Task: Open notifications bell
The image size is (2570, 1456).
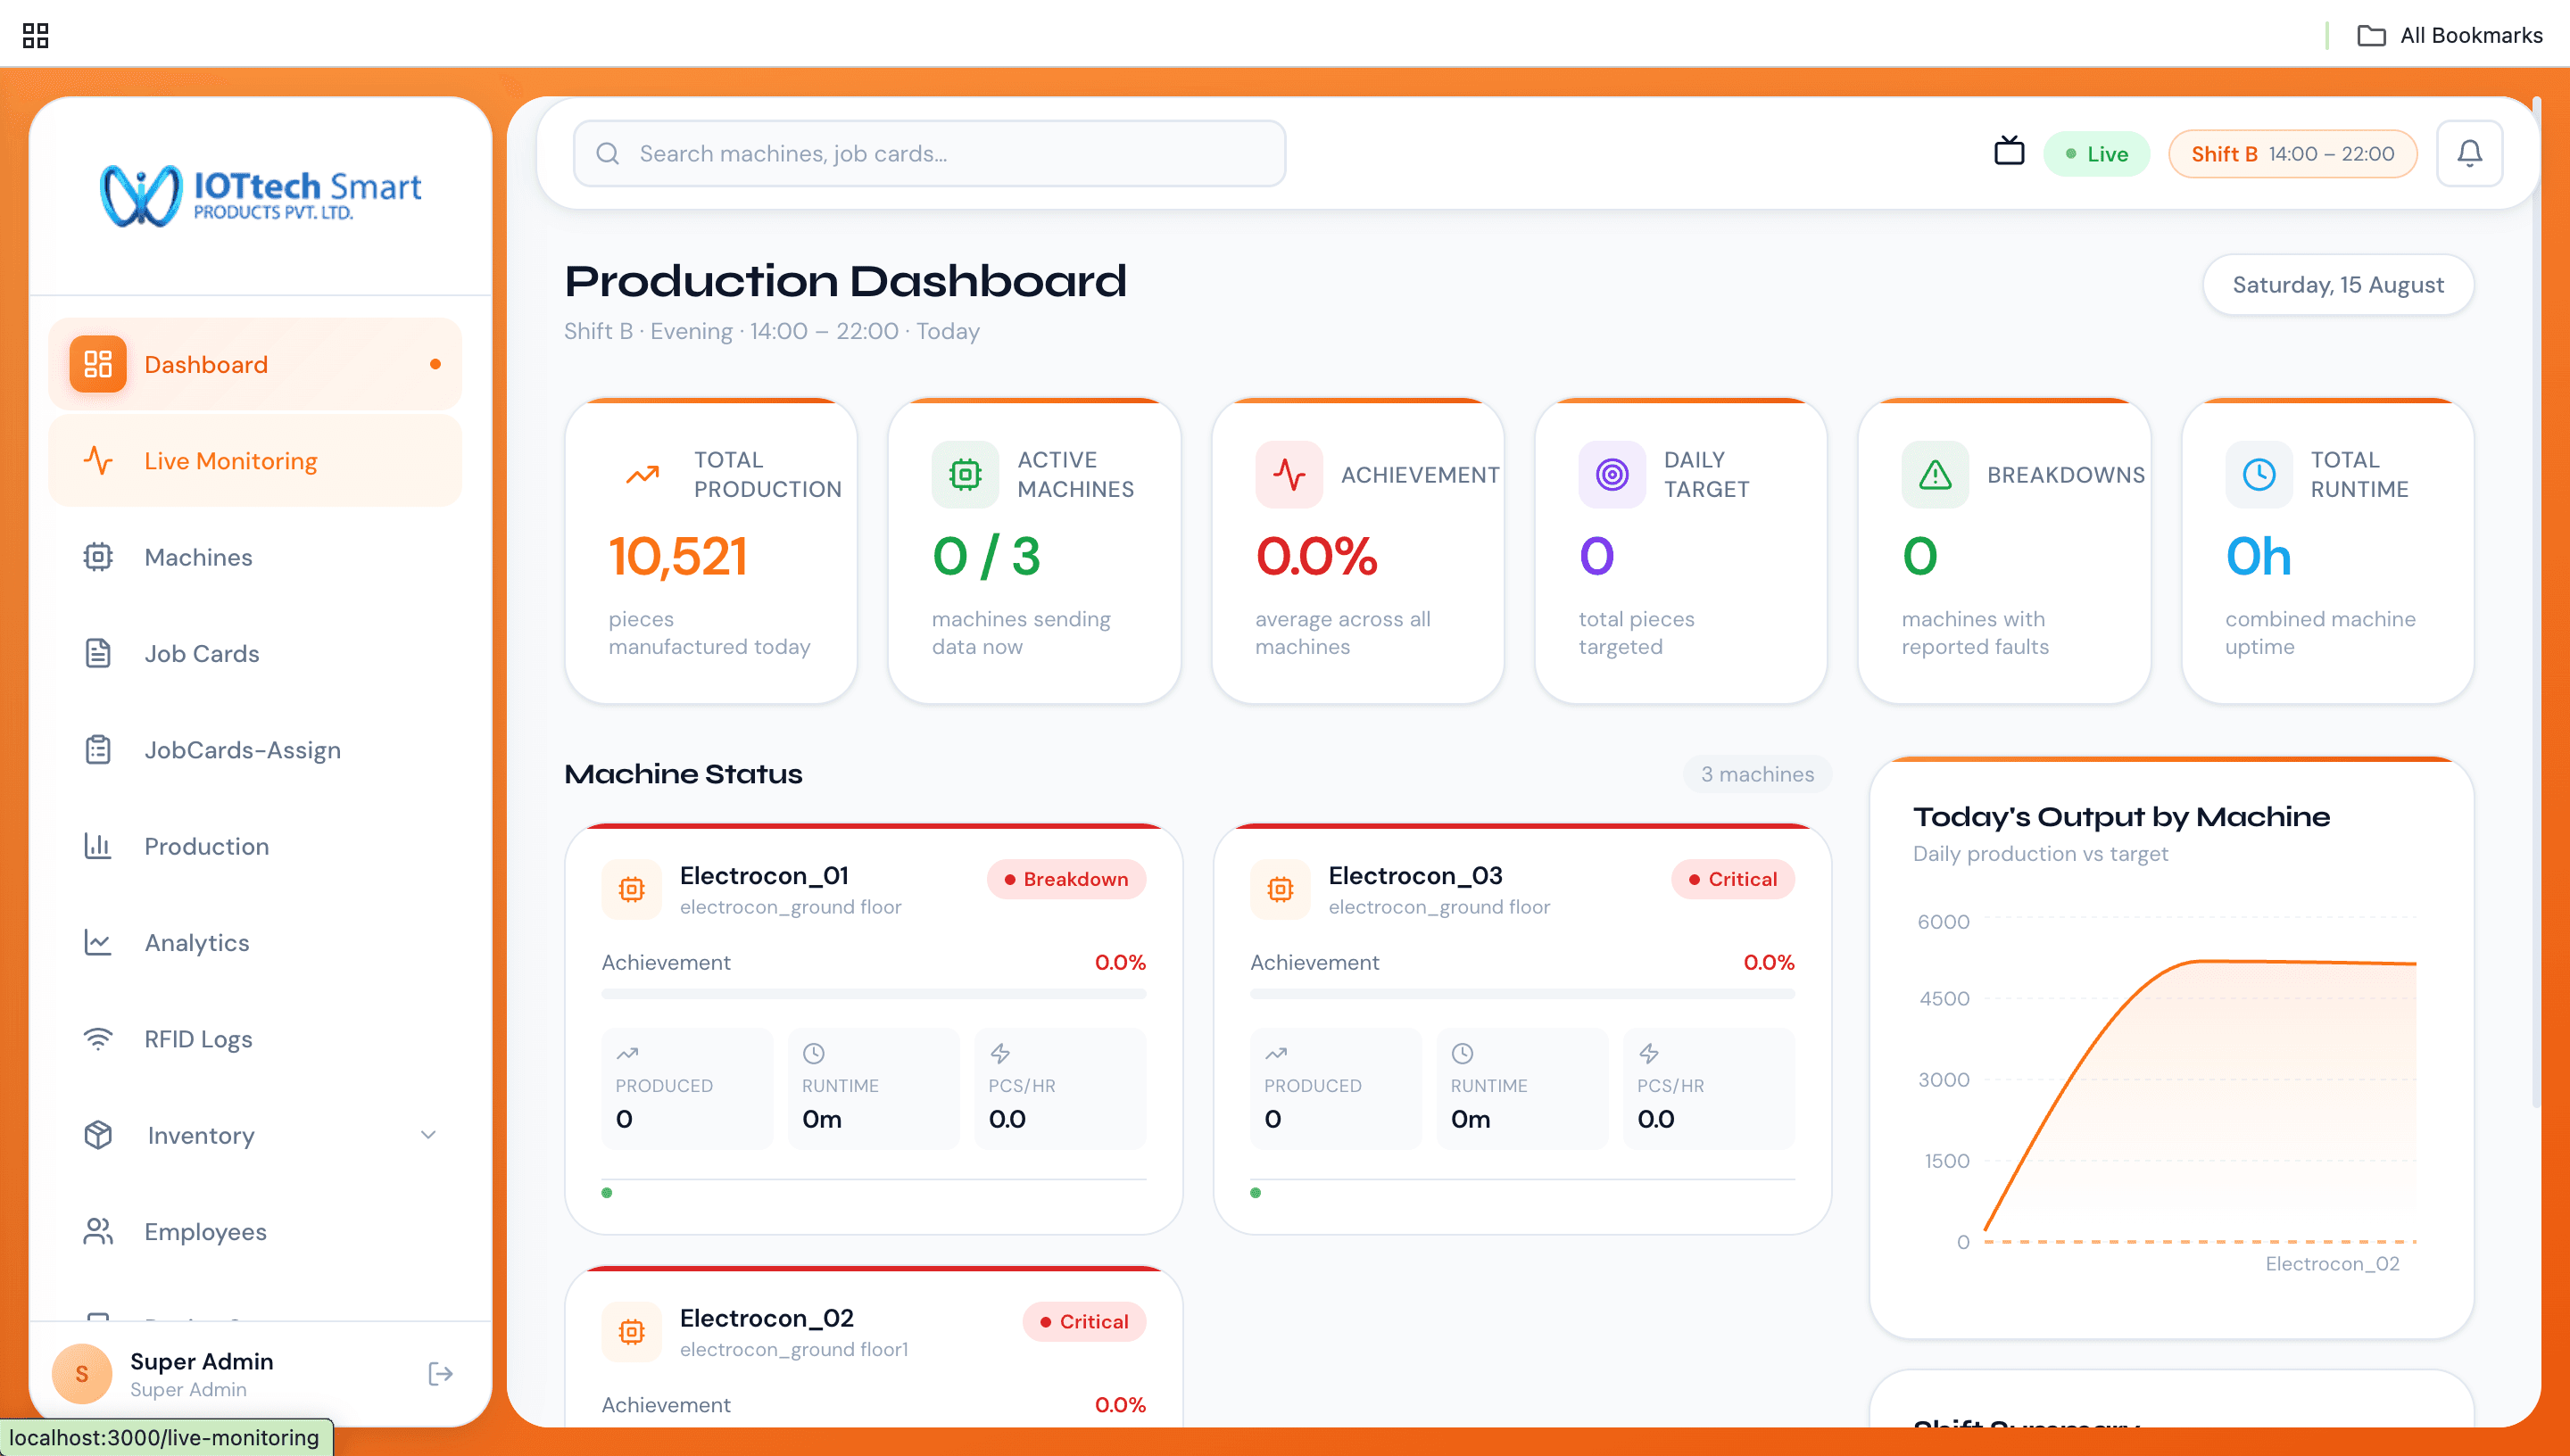Action: [x=2469, y=153]
